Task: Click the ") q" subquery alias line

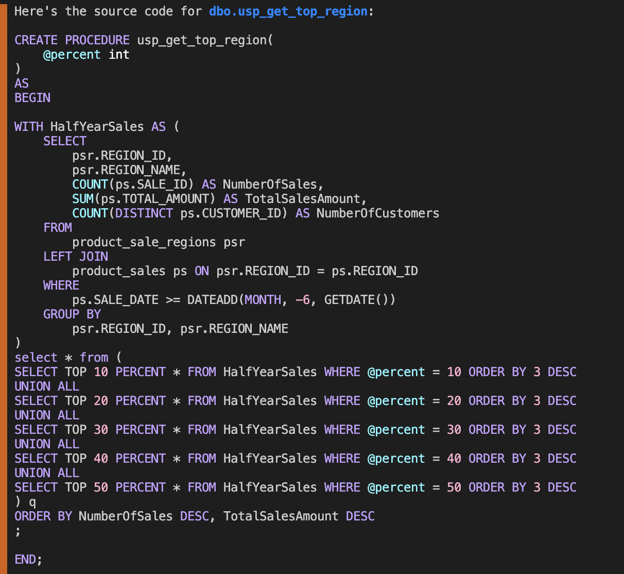Action: click(25, 502)
